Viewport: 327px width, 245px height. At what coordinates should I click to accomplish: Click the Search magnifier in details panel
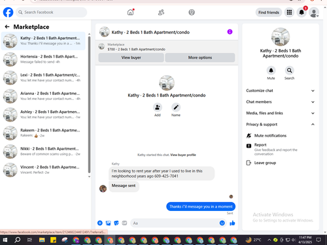289,71
